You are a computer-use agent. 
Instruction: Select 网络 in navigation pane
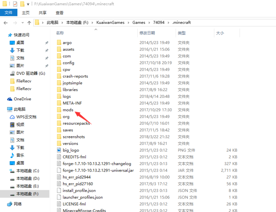point(18,204)
